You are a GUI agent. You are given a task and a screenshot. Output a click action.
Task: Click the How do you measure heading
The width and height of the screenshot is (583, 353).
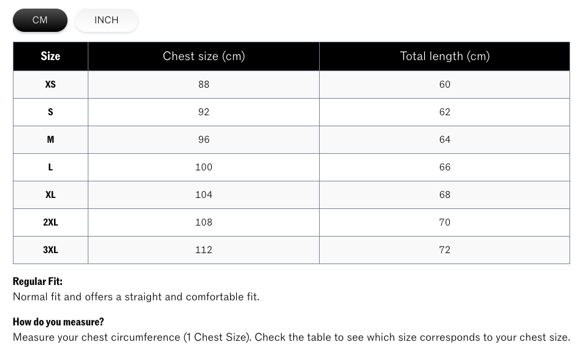point(58,322)
